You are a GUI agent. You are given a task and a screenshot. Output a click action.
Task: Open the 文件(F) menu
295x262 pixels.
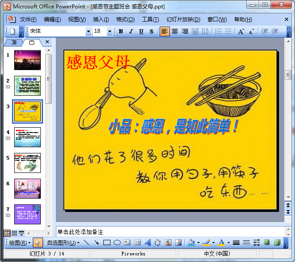tap(28, 20)
